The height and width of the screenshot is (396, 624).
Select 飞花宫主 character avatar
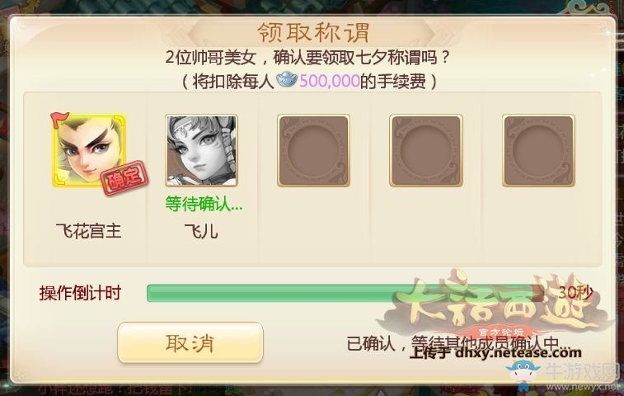click(x=89, y=151)
